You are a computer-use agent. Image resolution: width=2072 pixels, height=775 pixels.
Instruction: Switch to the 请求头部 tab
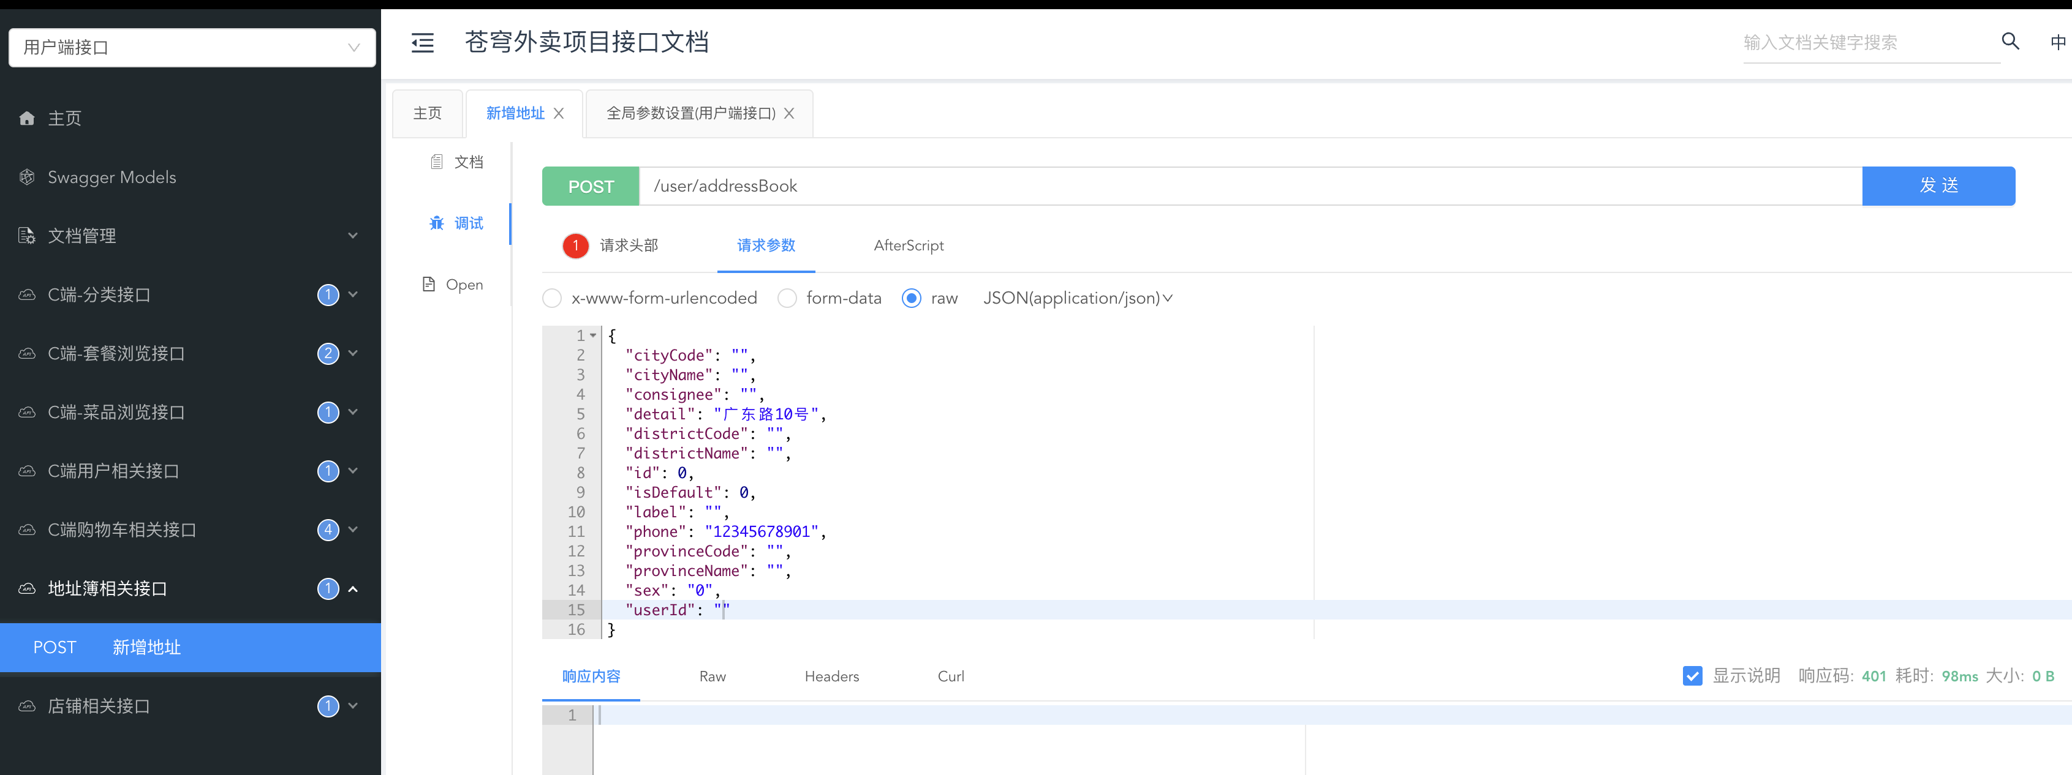tap(628, 245)
